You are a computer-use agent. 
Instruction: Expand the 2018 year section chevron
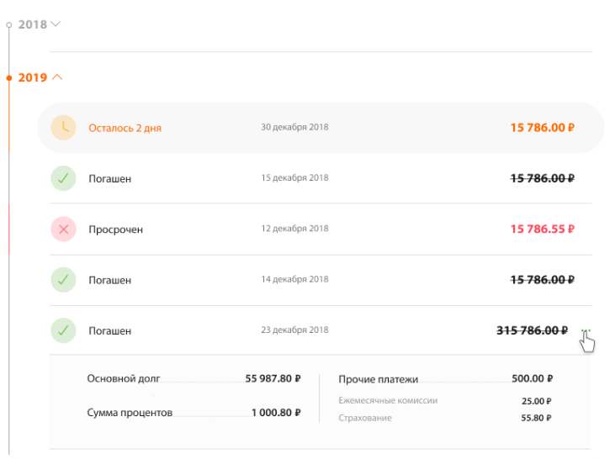click(56, 24)
